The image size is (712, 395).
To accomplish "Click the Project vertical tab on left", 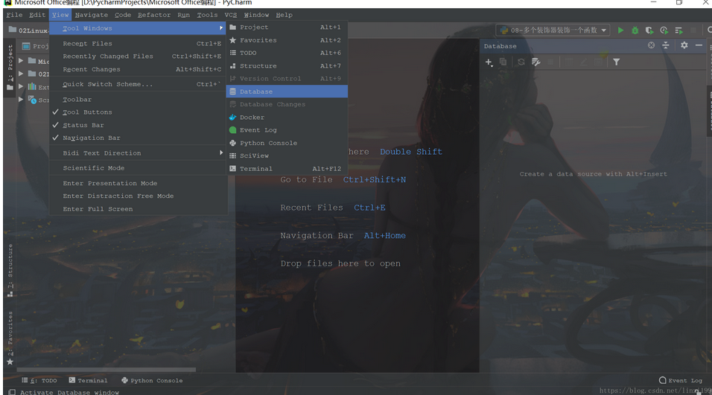I will [x=10, y=67].
